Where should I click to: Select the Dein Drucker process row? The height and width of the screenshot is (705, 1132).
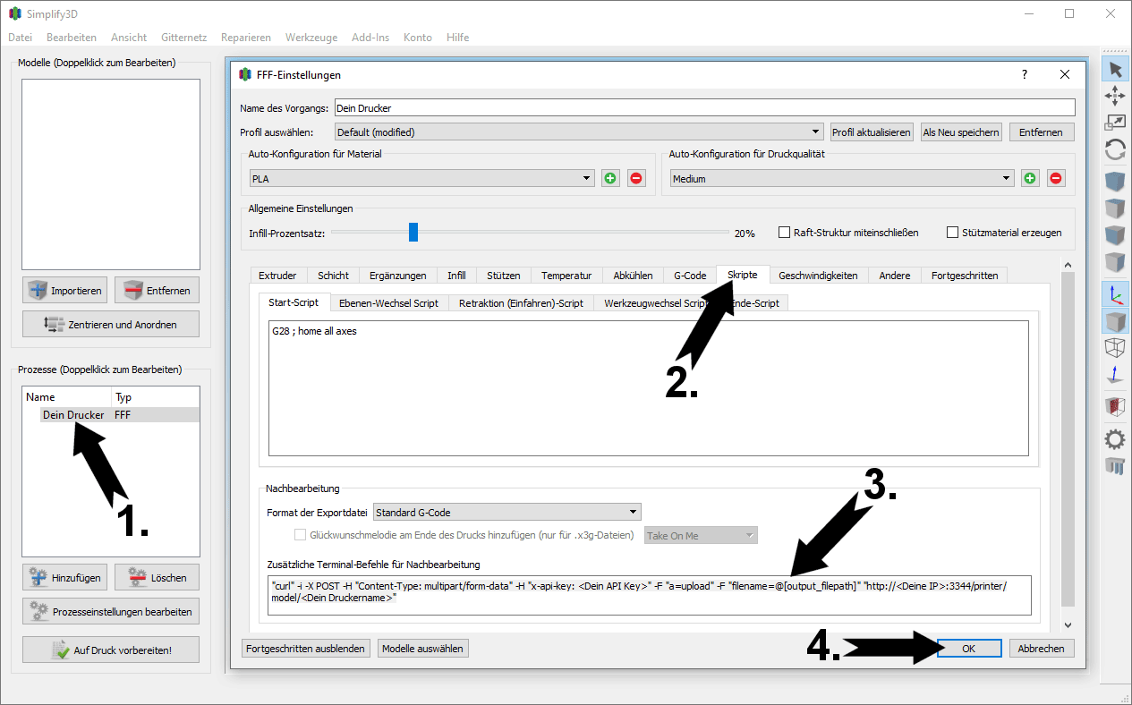(111, 415)
